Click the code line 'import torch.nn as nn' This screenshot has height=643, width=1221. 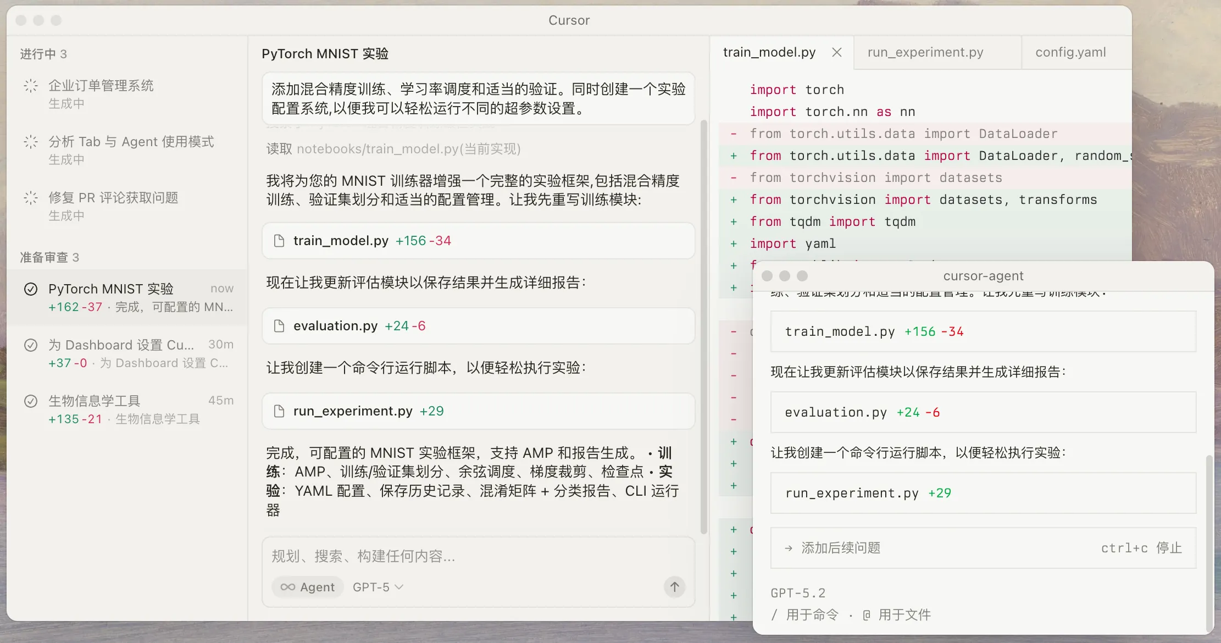coord(833,112)
